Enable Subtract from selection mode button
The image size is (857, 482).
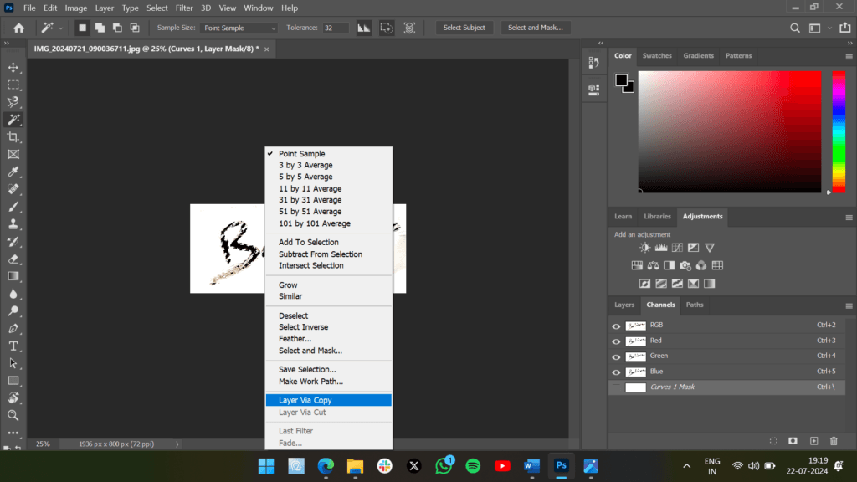(x=117, y=28)
